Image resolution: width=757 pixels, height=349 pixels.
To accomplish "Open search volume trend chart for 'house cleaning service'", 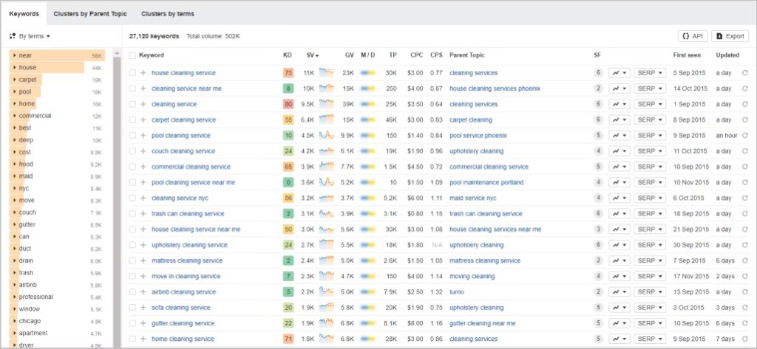I will tap(326, 73).
